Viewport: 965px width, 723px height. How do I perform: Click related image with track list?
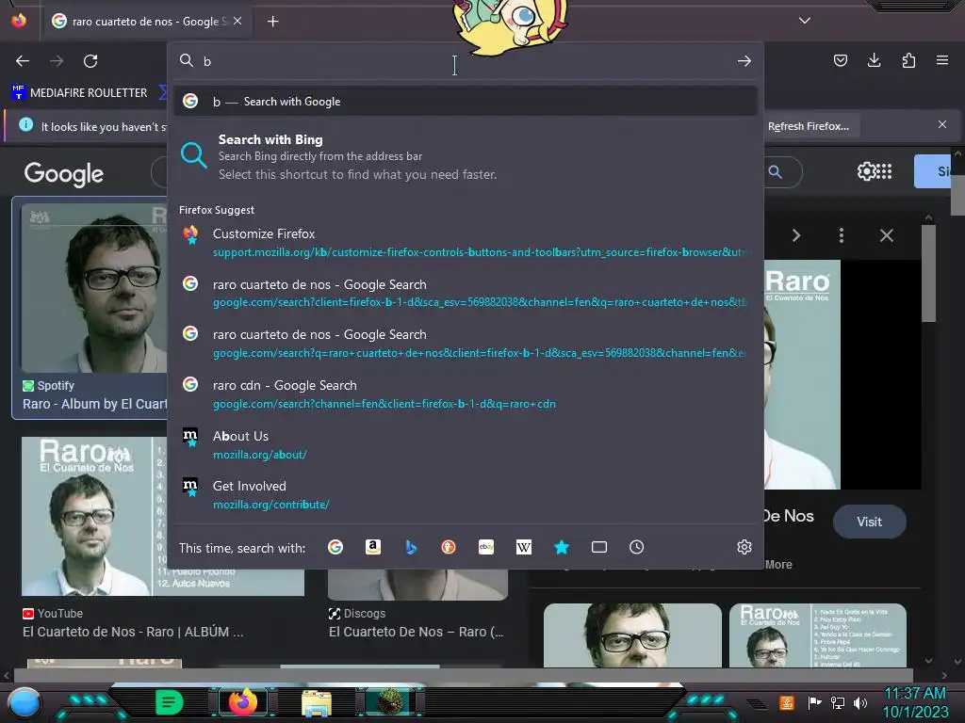point(818,635)
